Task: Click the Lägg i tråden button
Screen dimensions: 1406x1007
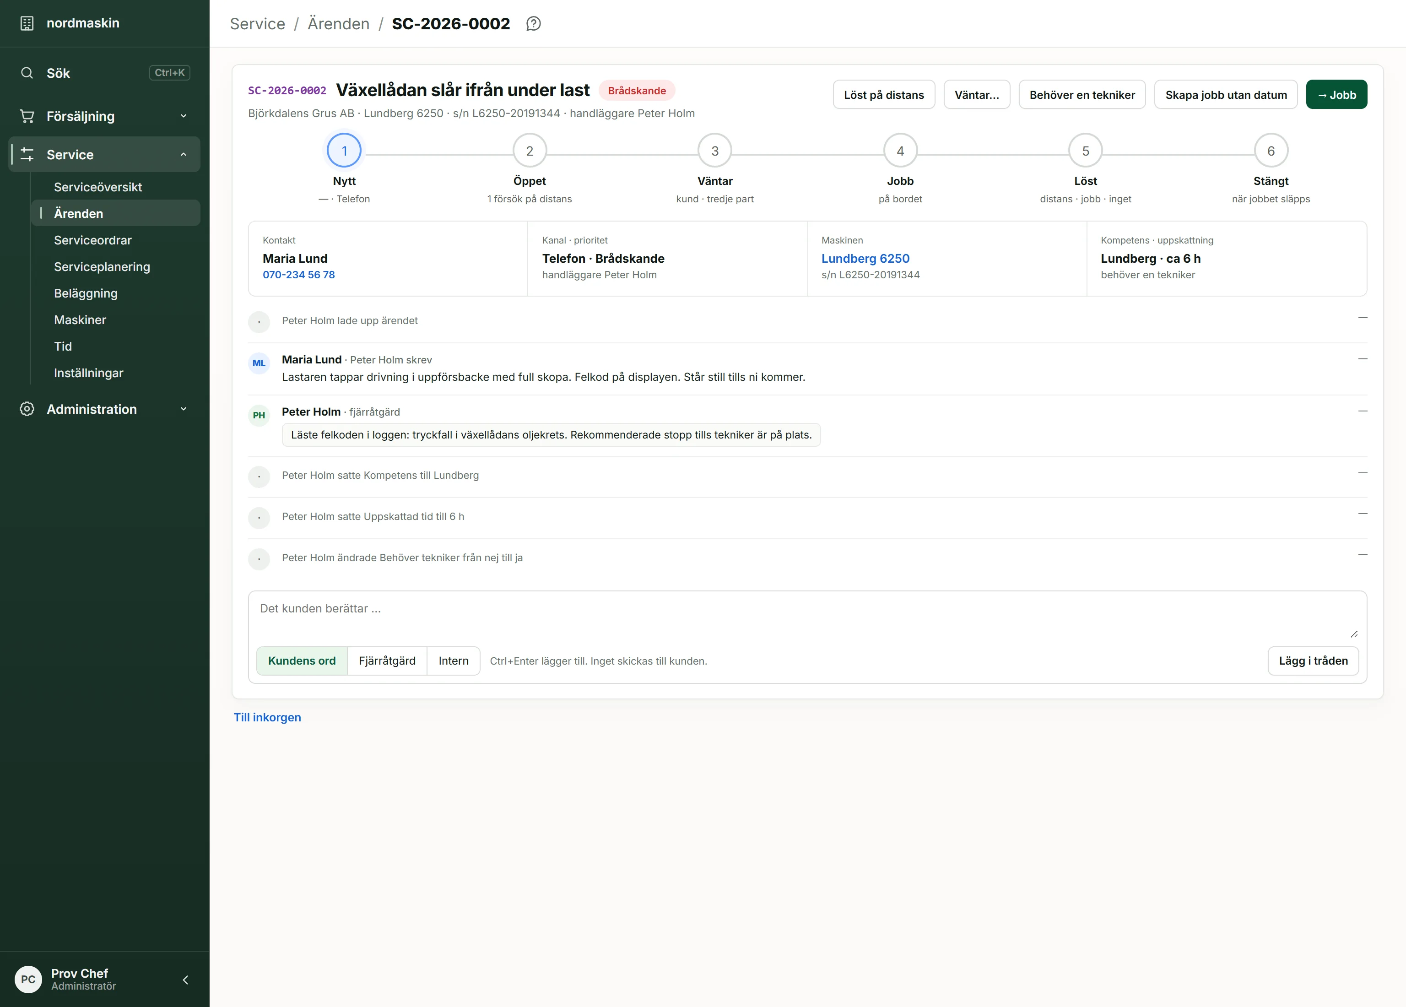Action: [1313, 661]
